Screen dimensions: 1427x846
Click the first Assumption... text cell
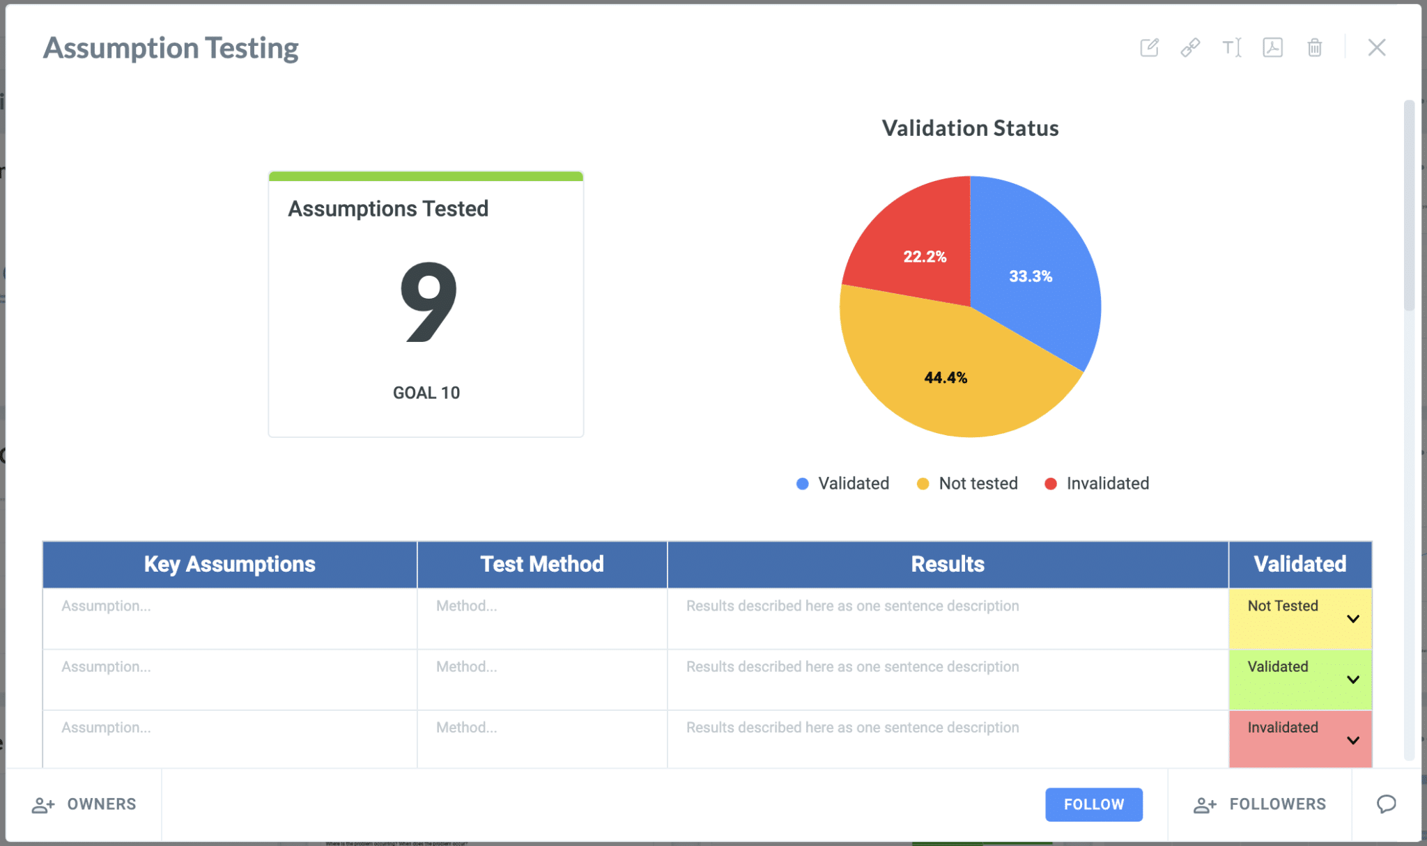pos(106,606)
